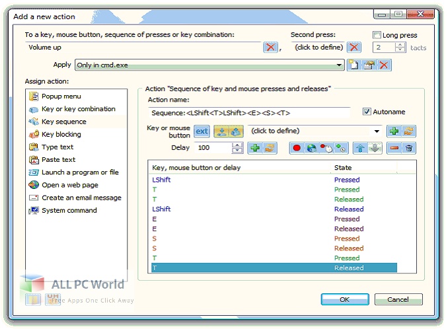Remove selected row with orange minus
The image size is (448, 329).
click(394, 148)
